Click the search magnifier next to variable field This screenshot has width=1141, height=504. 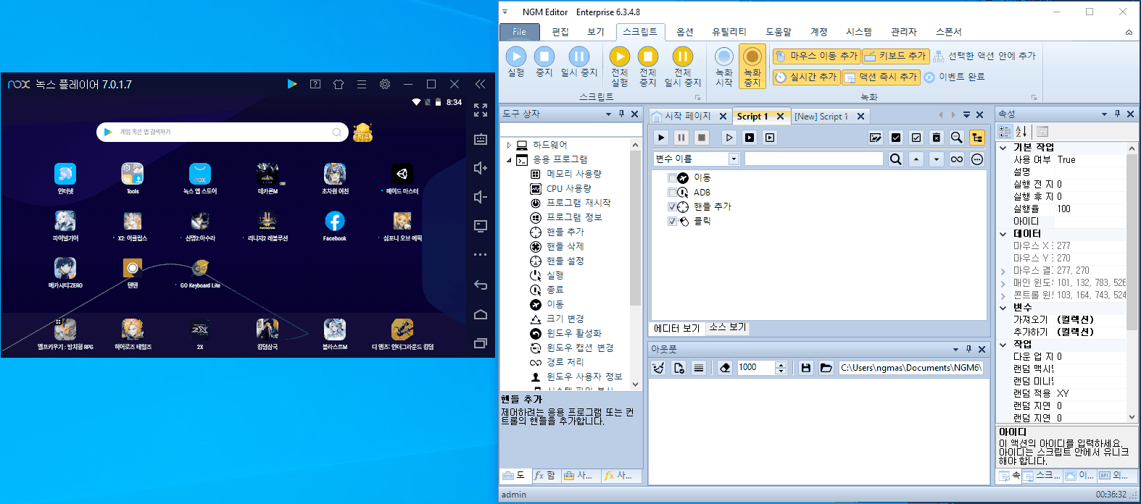pos(896,159)
